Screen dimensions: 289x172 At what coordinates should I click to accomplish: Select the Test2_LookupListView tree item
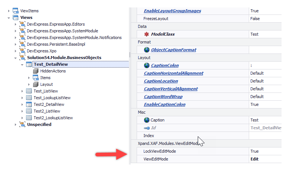53,118
